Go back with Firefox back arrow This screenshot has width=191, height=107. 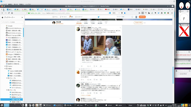coord(2,13)
